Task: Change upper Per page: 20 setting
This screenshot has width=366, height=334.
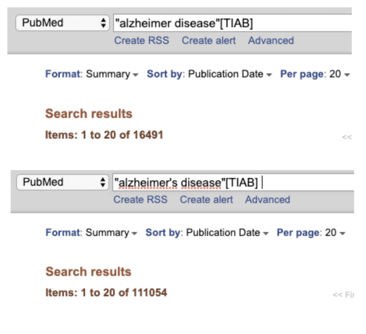Action: pos(315,74)
